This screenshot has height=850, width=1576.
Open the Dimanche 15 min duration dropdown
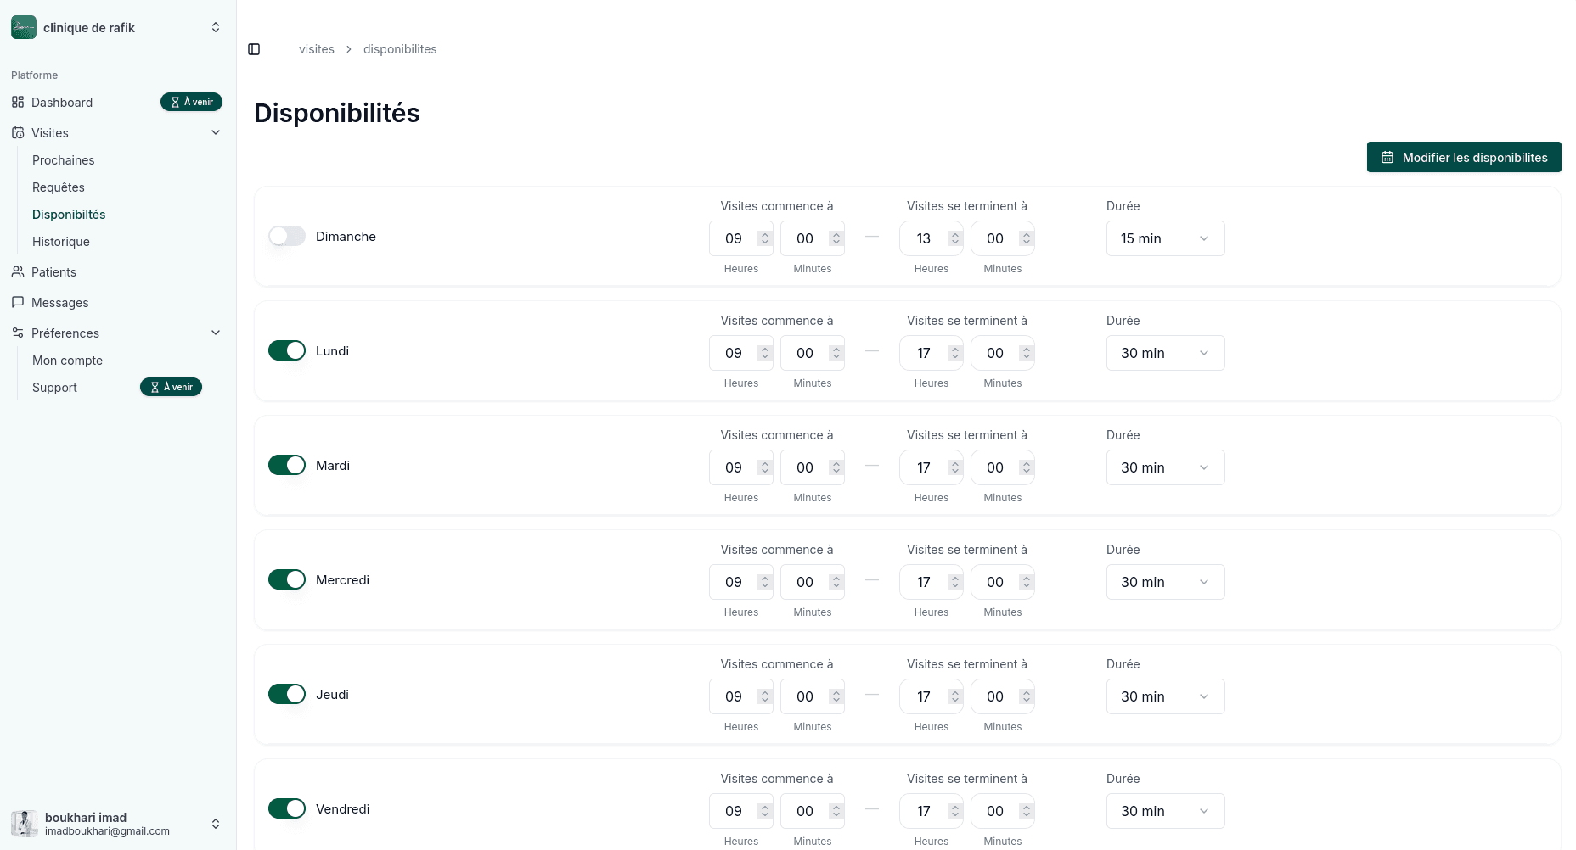1165,238
